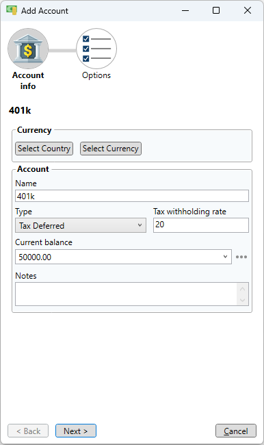The image size is (264, 445).
Task: Click the Account info step label
Action: click(28, 81)
